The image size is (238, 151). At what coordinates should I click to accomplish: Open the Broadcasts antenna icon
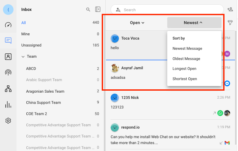tap(8, 73)
